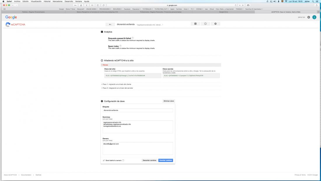Show all tabs overview in Safari
321x181 pixels.
103,5
